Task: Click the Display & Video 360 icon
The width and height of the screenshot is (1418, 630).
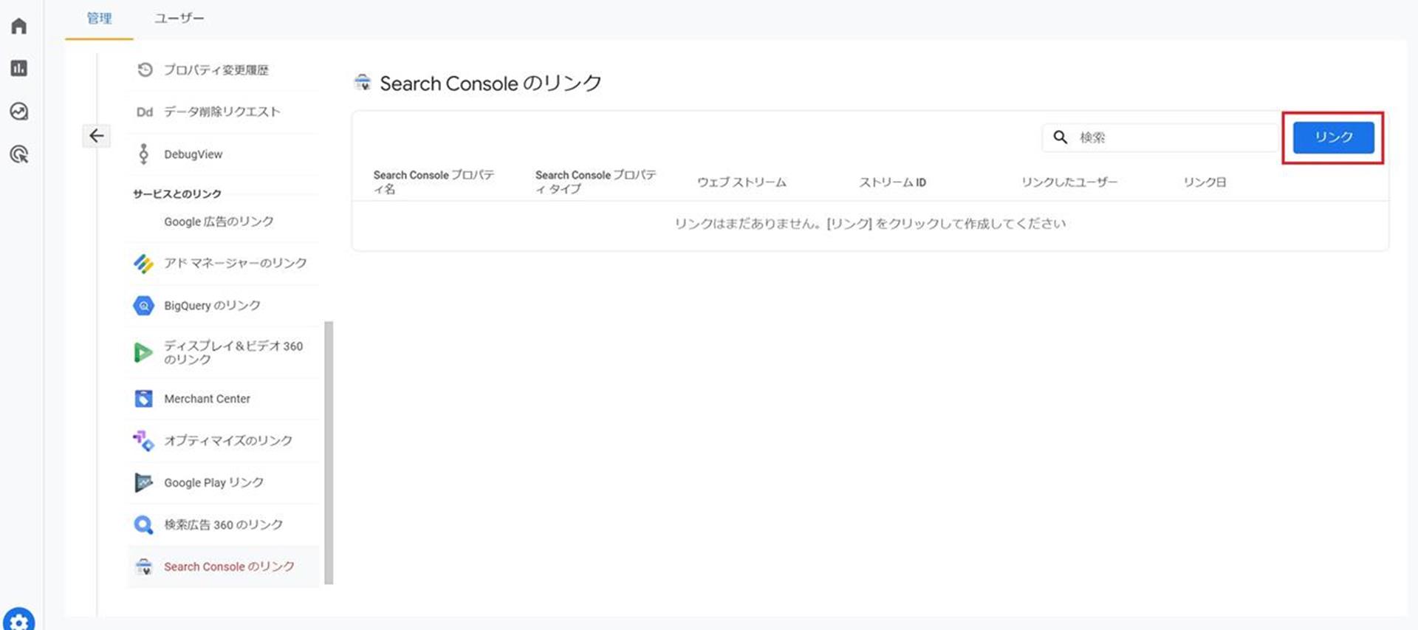Action: point(143,352)
